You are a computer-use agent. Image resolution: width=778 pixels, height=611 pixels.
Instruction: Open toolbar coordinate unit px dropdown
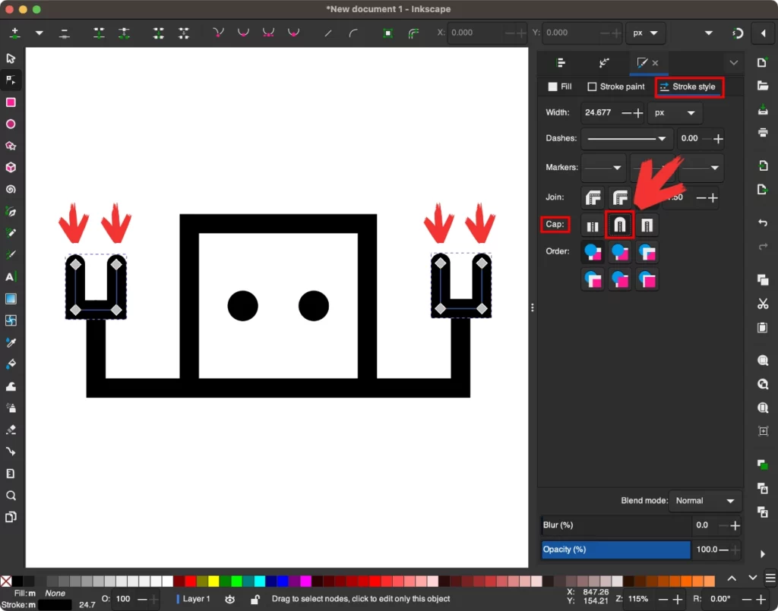645,33
